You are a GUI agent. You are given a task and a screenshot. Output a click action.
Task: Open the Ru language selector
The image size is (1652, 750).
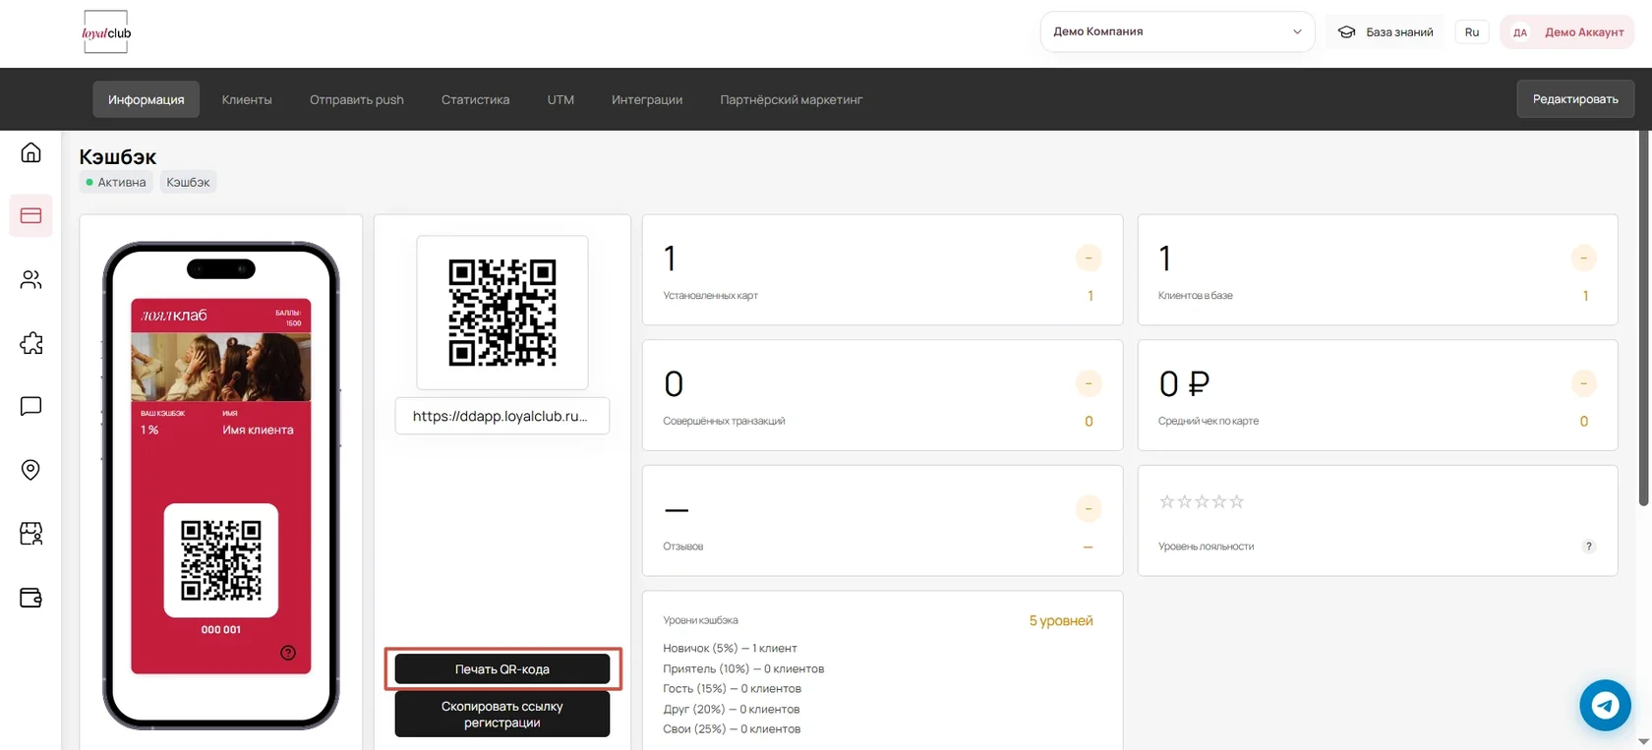click(x=1472, y=32)
